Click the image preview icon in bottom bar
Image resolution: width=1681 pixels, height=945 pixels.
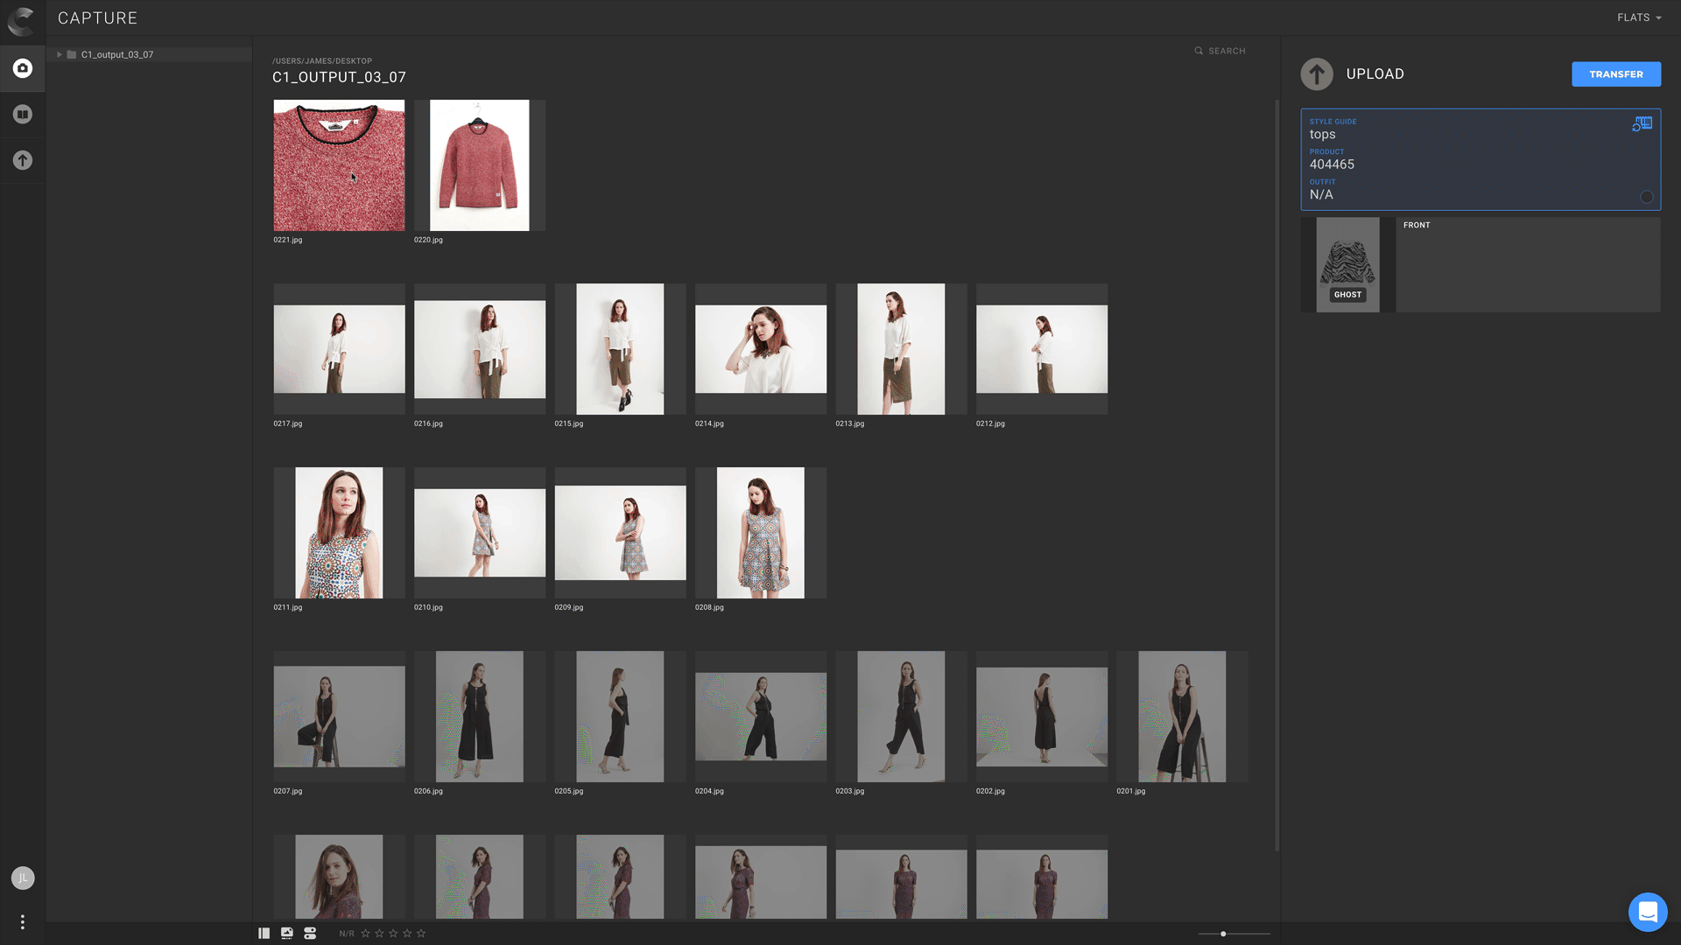(x=286, y=934)
